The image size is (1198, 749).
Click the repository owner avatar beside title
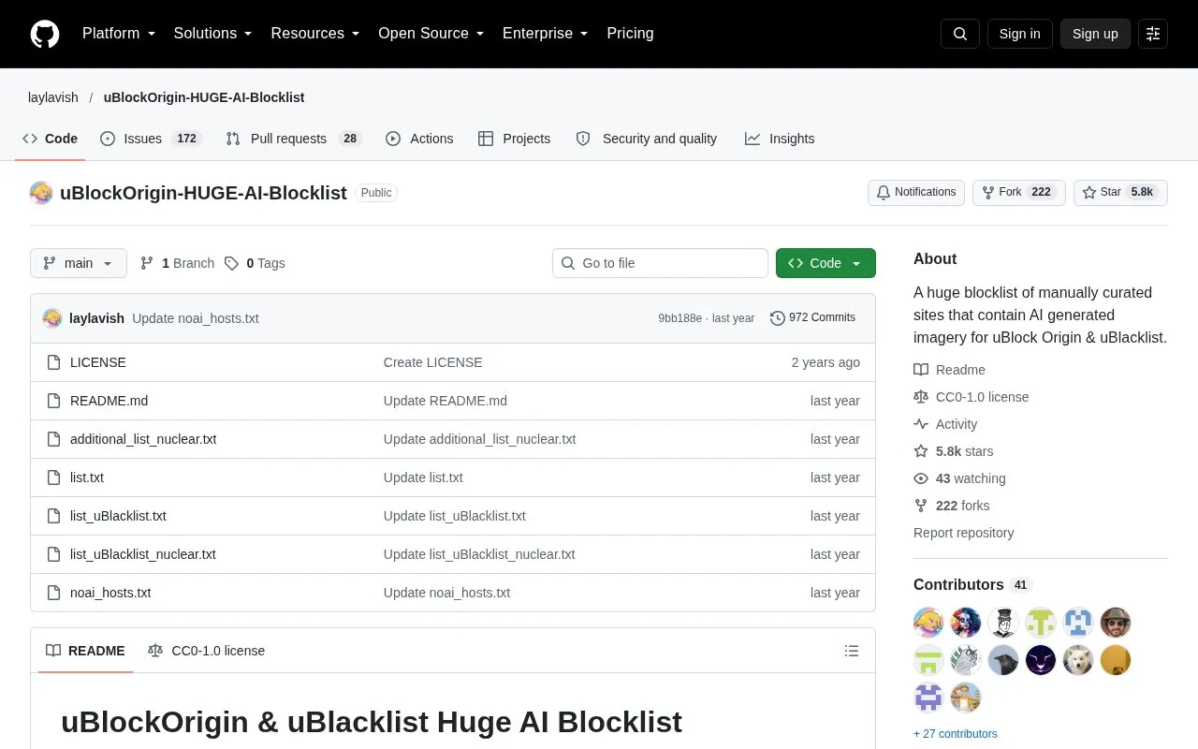coord(41,193)
